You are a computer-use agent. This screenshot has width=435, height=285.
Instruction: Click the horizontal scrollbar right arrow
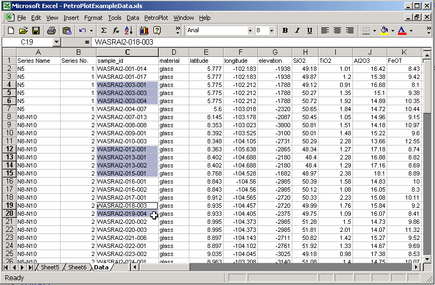click(416, 267)
